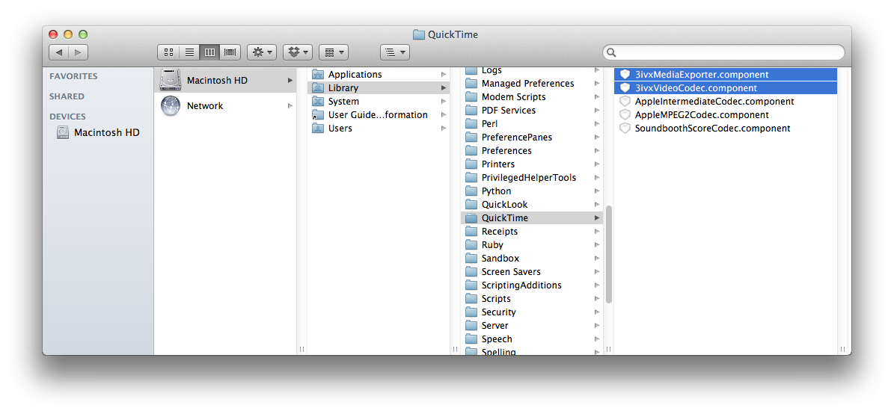Select AppleMPEG2Codec.component file
This screenshot has height=414, width=894.
701,115
